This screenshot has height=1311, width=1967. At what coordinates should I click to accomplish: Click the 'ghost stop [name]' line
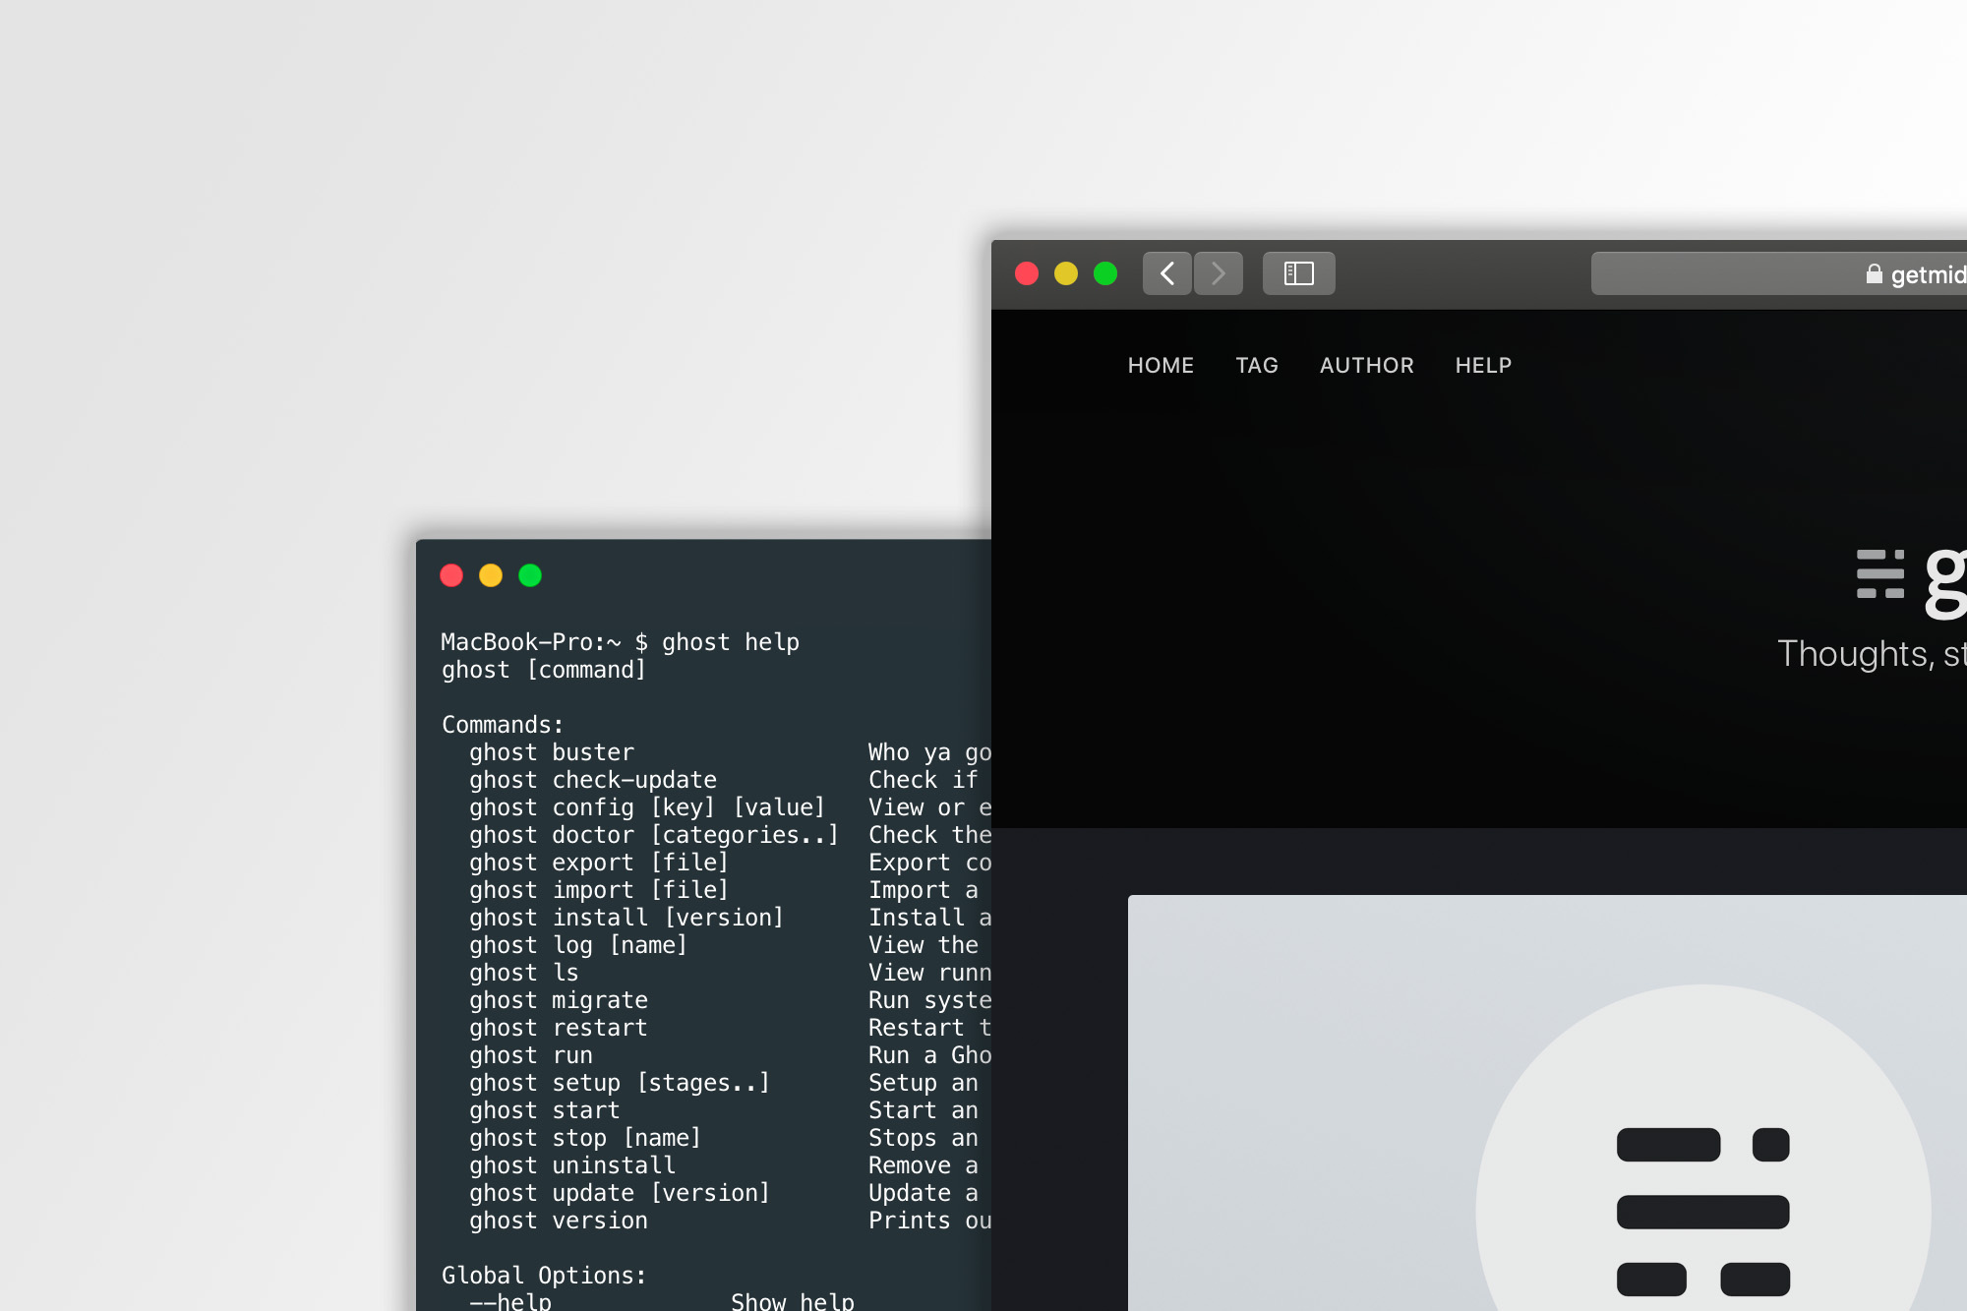point(585,1138)
